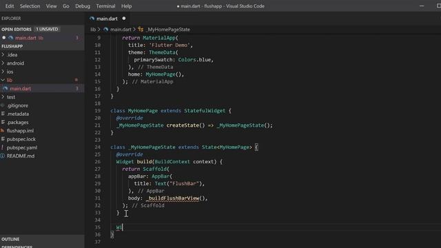This screenshot has width=441, height=248.
Task: Open the View menu
Action: coord(51,6)
